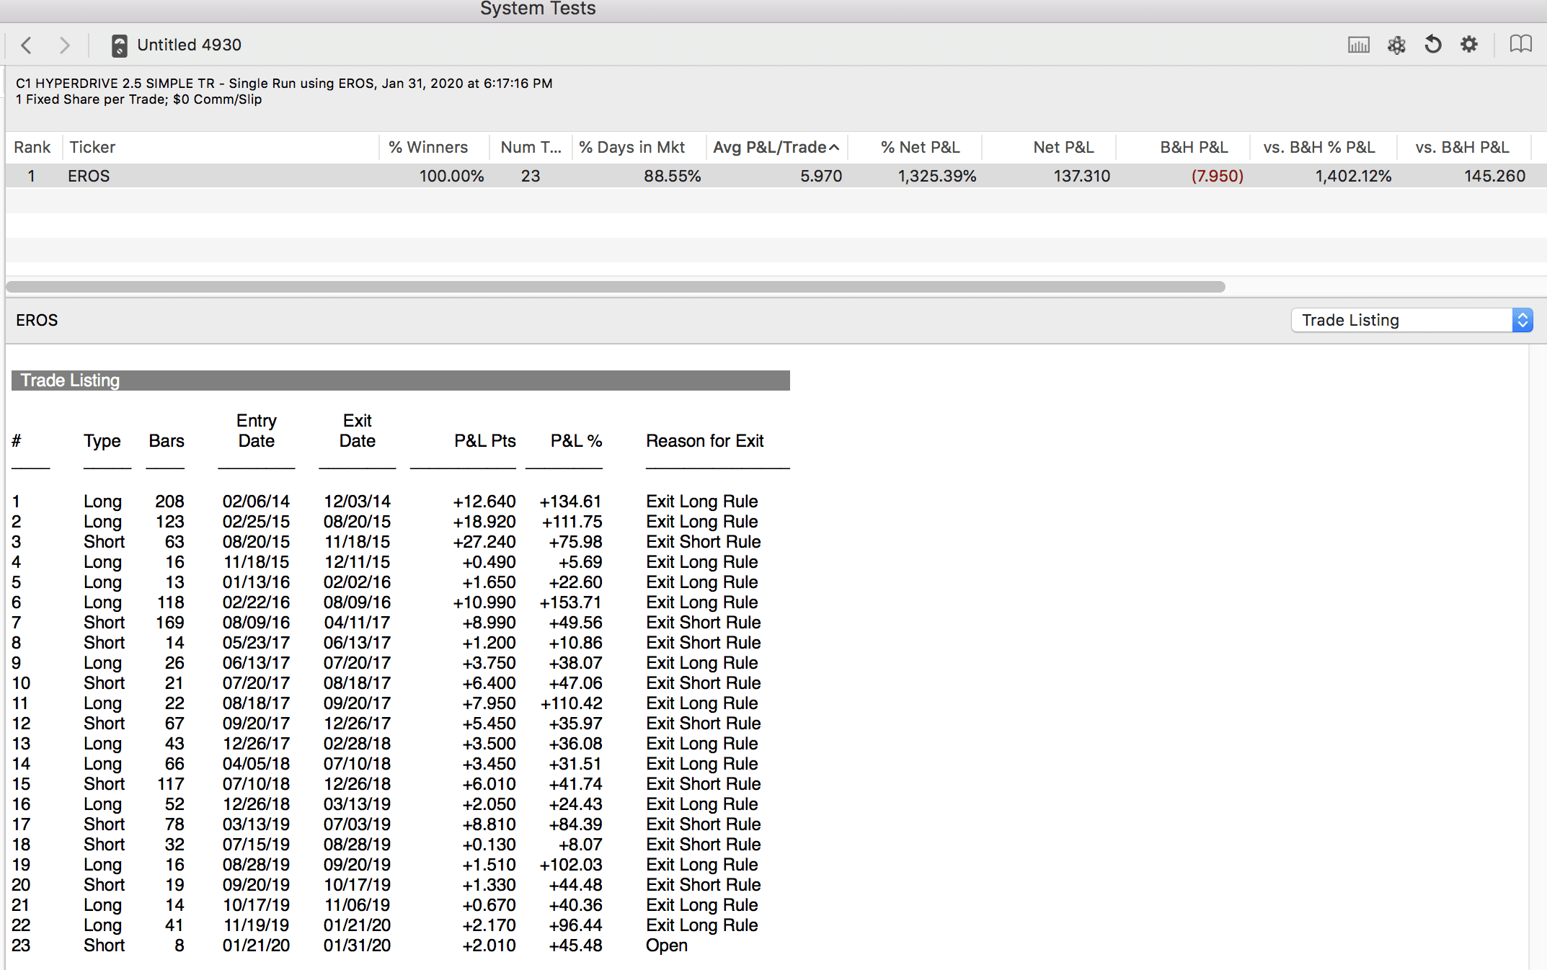This screenshot has width=1547, height=970.
Task: Click the back navigation arrow
Action: click(x=27, y=45)
